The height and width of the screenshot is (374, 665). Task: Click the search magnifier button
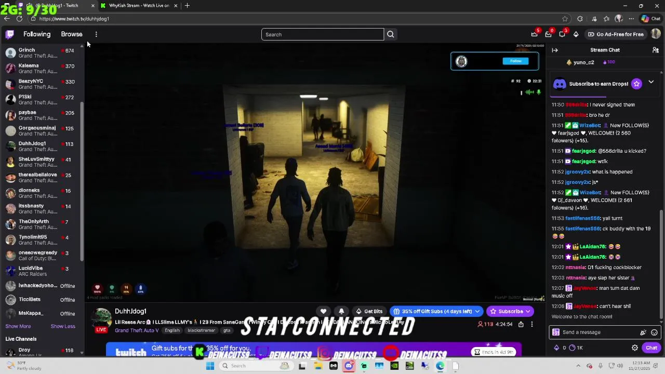point(391,34)
